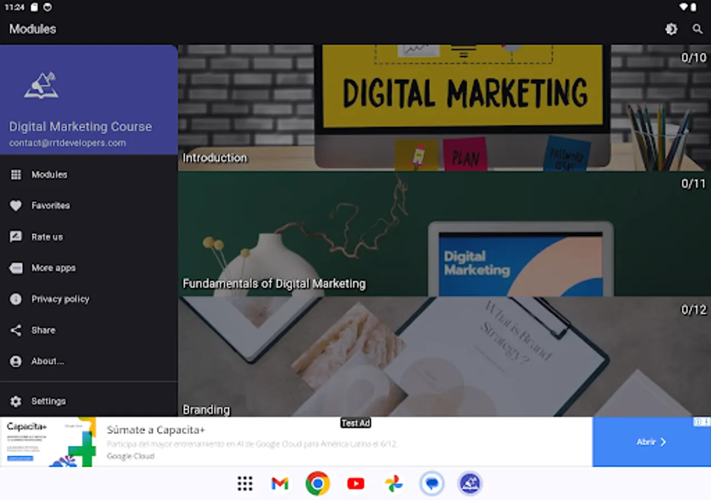Image resolution: width=711 pixels, height=500 pixels.
Task: Open the Súmate a Capacita+ ad link
Action: [x=156, y=429]
